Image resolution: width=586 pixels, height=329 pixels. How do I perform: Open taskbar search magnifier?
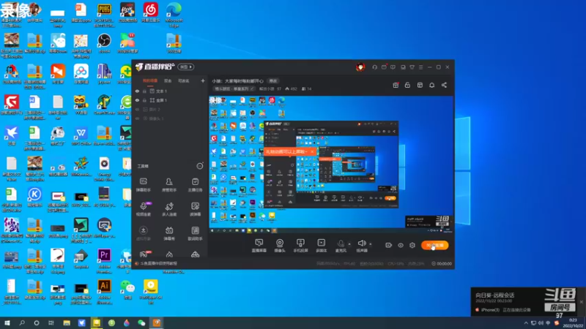click(x=22, y=323)
